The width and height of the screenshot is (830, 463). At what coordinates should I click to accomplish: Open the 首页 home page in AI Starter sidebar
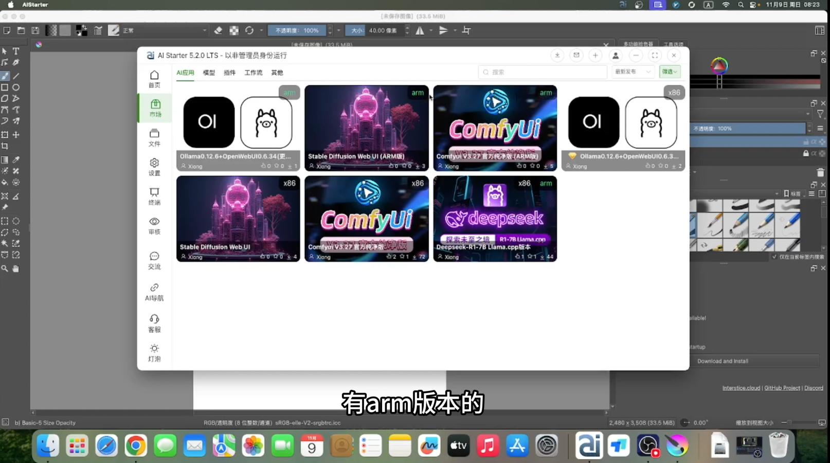click(x=154, y=79)
